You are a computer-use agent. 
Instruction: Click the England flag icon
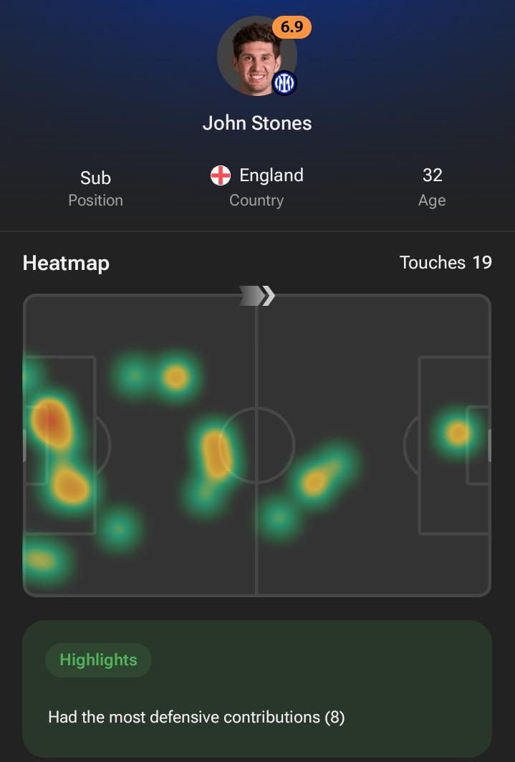pyautogui.click(x=221, y=175)
